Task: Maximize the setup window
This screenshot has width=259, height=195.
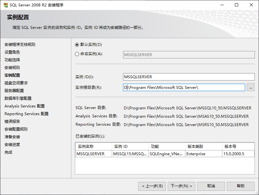Action: [x=237, y=5]
